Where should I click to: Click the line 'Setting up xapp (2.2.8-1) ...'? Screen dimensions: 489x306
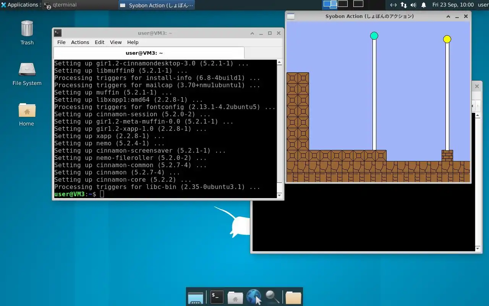[x=109, y=136]
